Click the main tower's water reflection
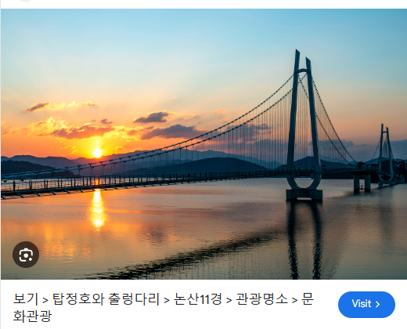Viewport: 407px width, 329px height. pos(304,239)
